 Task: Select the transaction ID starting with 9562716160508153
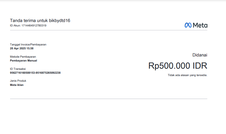pyautogui.click(x=35, y=72)
